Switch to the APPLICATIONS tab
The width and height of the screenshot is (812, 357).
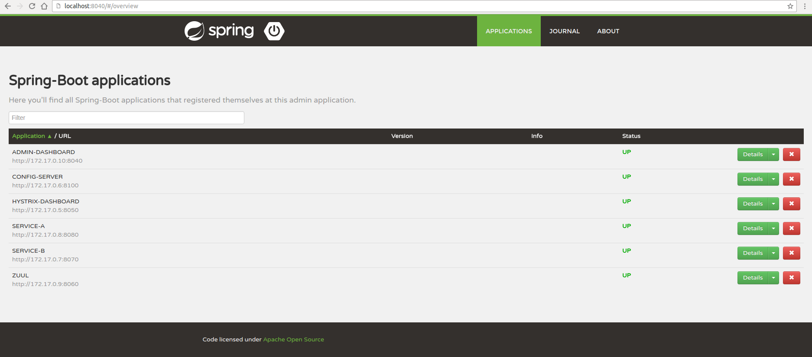coord(509,31)
